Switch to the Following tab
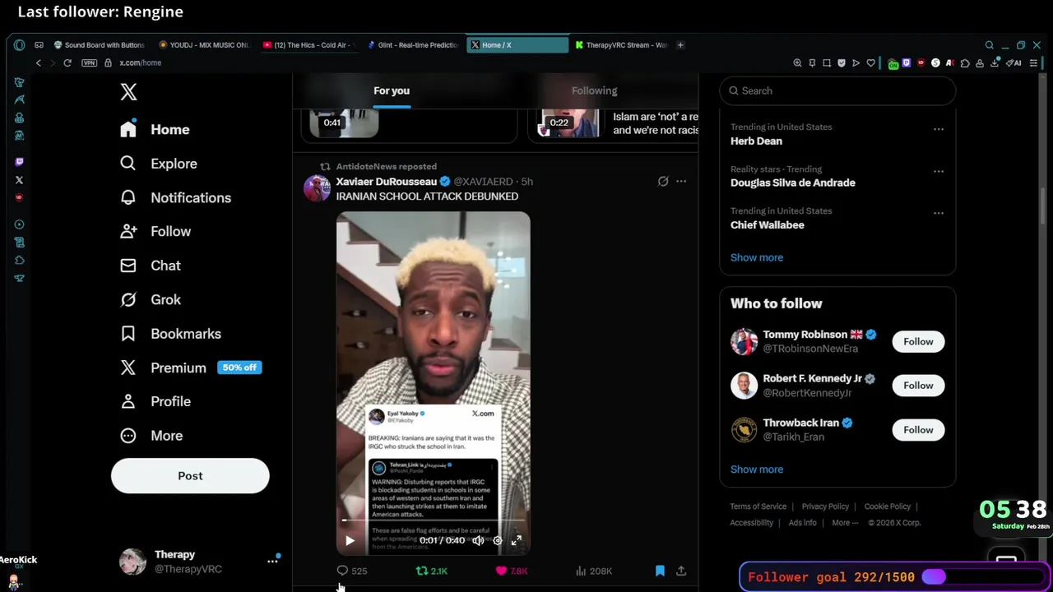 (594, 90)
